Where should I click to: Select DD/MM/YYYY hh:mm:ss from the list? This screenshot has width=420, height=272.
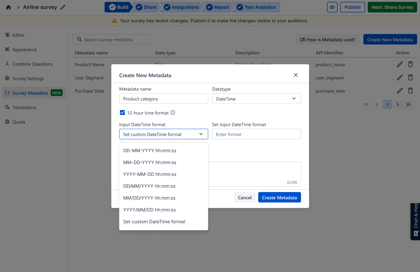click(x=149, y=186)
